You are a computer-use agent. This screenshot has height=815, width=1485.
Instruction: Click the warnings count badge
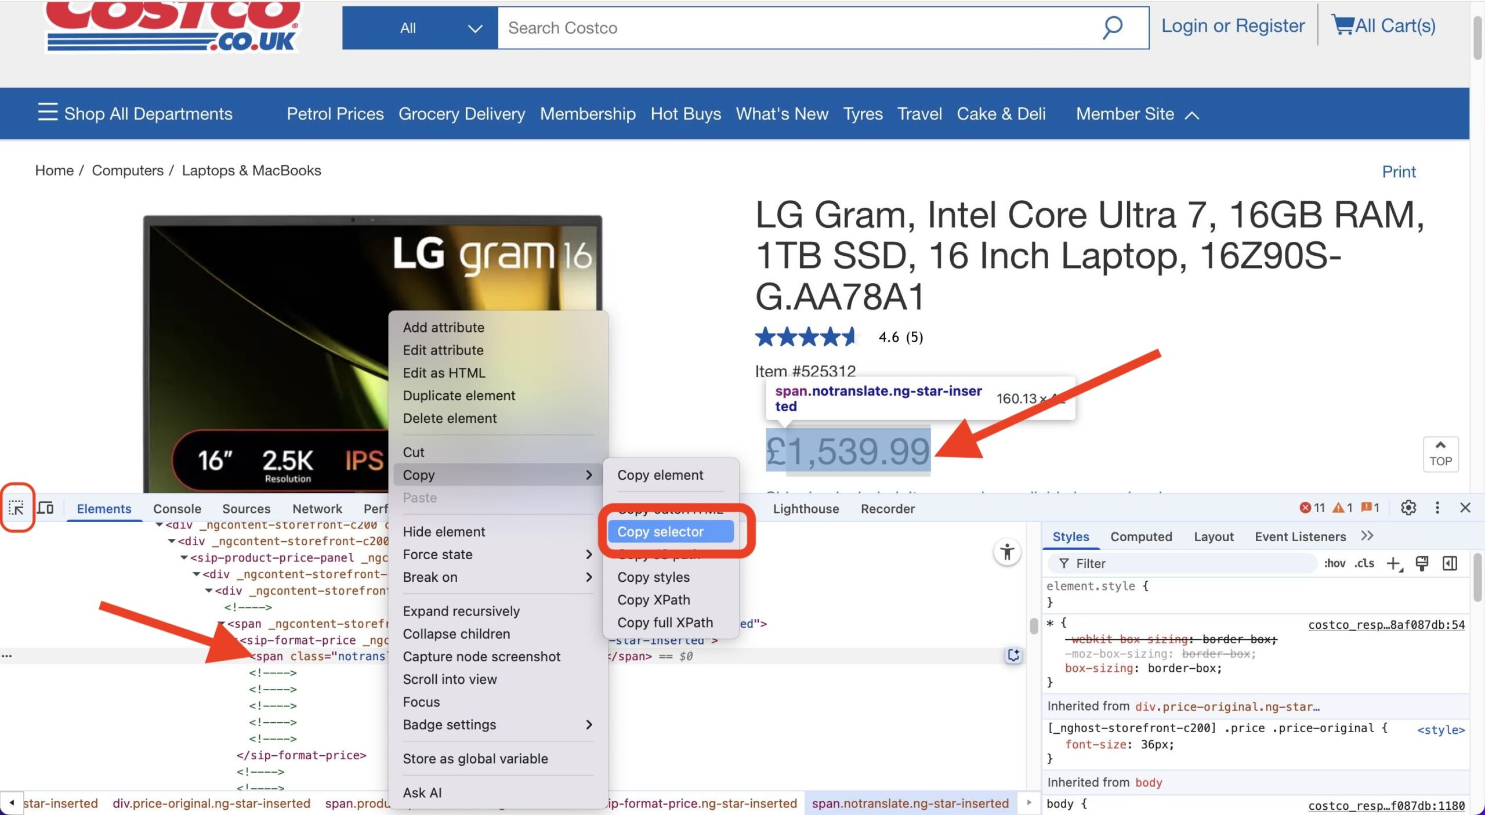click(x=1342, y=508)
